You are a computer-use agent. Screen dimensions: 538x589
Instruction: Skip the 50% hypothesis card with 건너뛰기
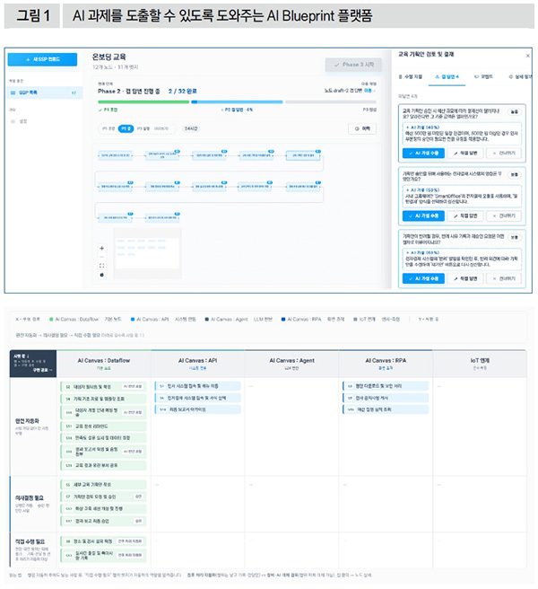pos(504,216)
